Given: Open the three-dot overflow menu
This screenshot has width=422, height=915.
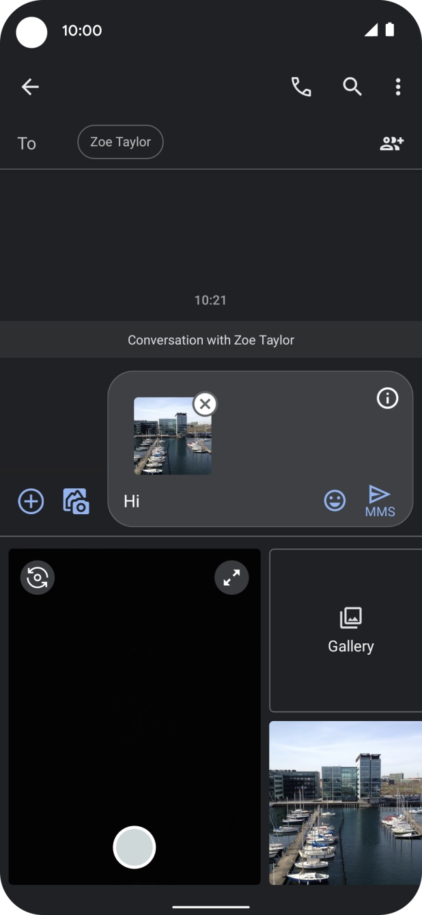Looking at the screenshot, I should tap(397, 87).
